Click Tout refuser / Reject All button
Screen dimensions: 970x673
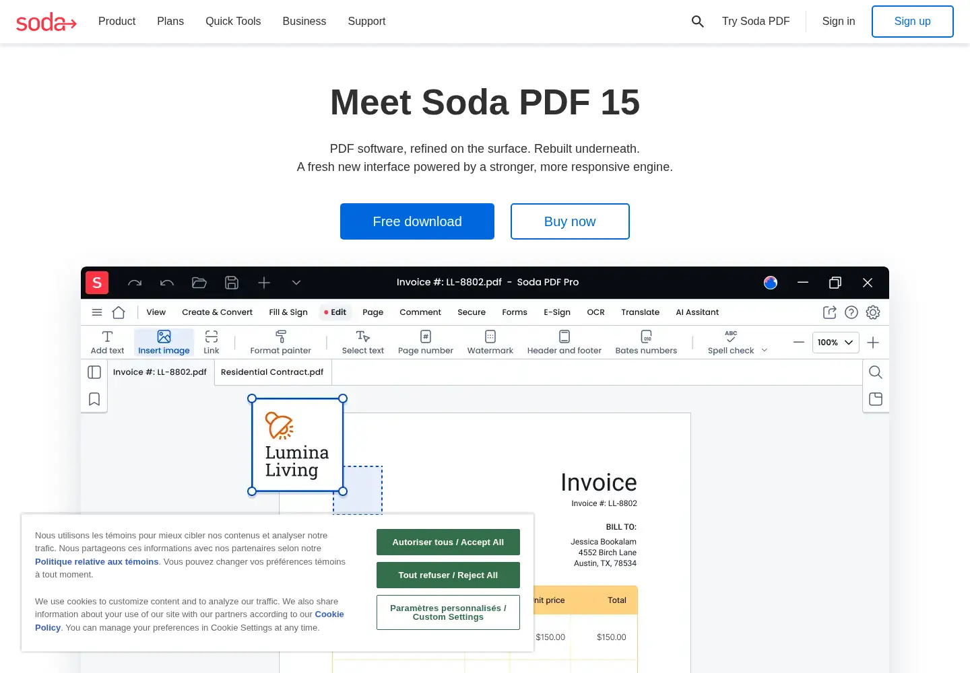(x=448, y=575)
